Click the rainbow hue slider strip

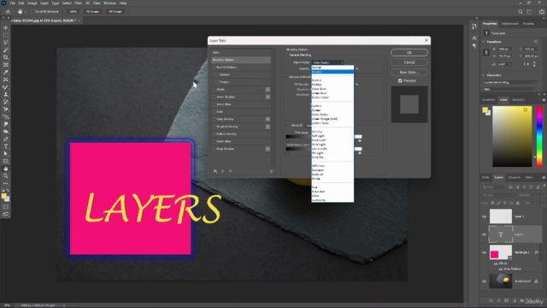point(539,137)
